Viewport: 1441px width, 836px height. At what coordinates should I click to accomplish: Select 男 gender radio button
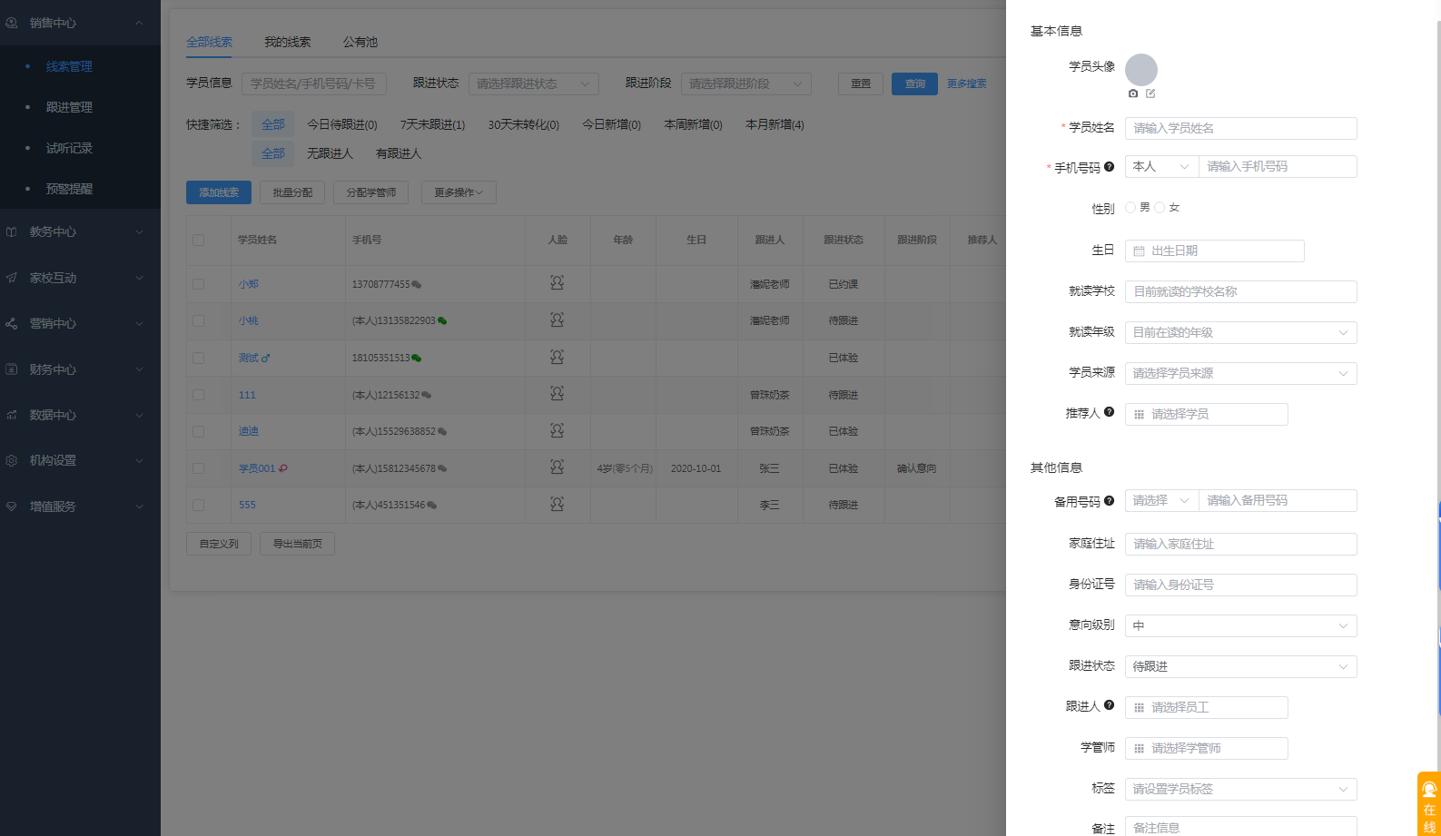(x=1130, y=208)
